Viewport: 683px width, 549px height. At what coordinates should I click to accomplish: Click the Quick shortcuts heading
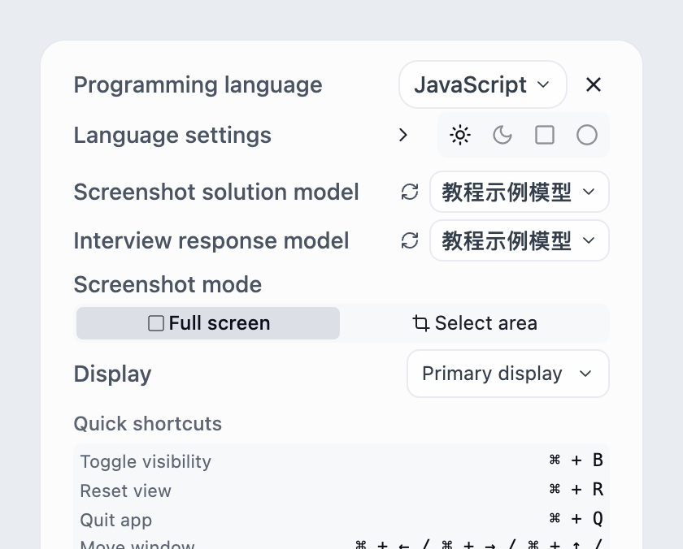[x=148, y=424]
